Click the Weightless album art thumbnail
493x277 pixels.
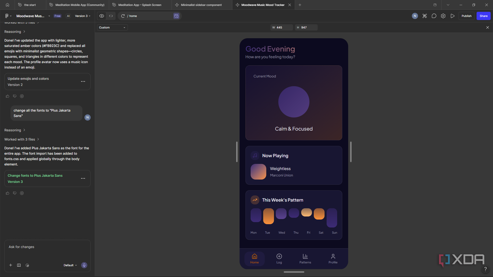click(x=258, y=172)
